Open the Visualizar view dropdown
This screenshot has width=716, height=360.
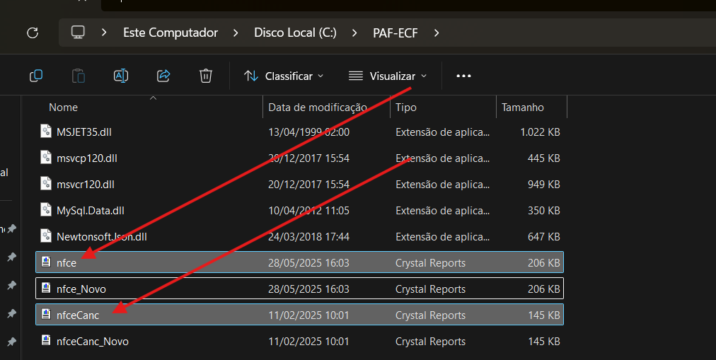point(388,76)
